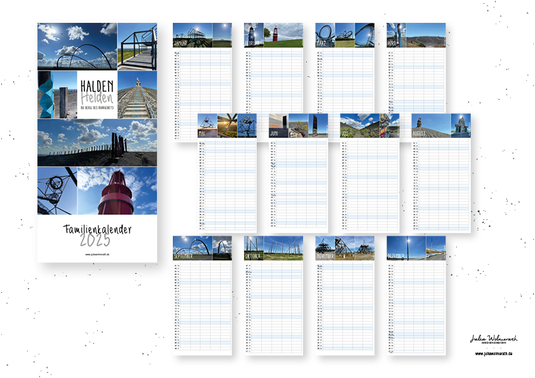Screen dimensions: 535x378
Task: Select the cover photo of long stairway
Action: tap(137, 95)
